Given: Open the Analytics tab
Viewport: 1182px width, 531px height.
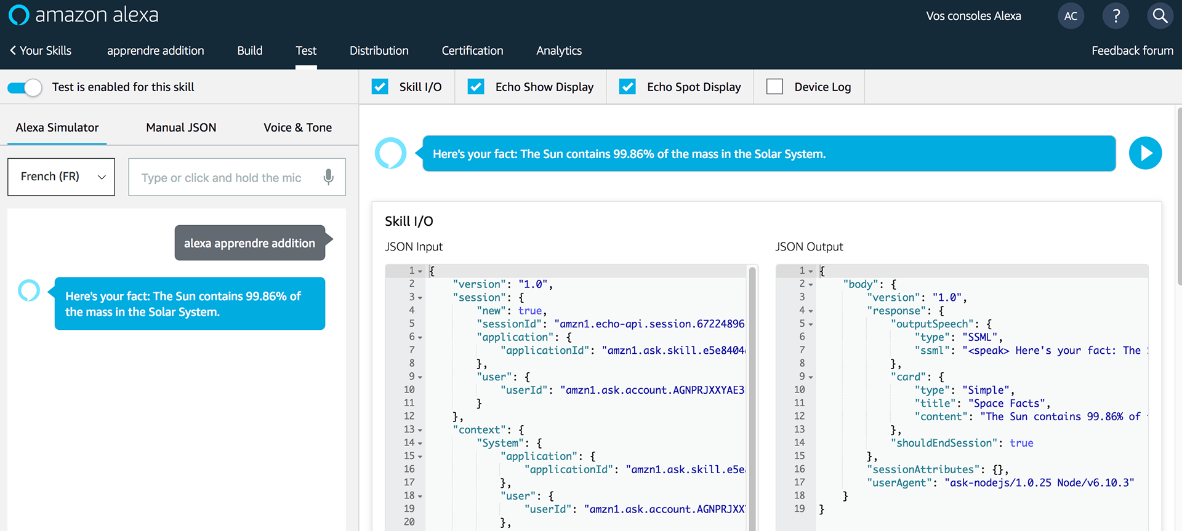Looking at the screenshot, I should [x=559, y=50].
